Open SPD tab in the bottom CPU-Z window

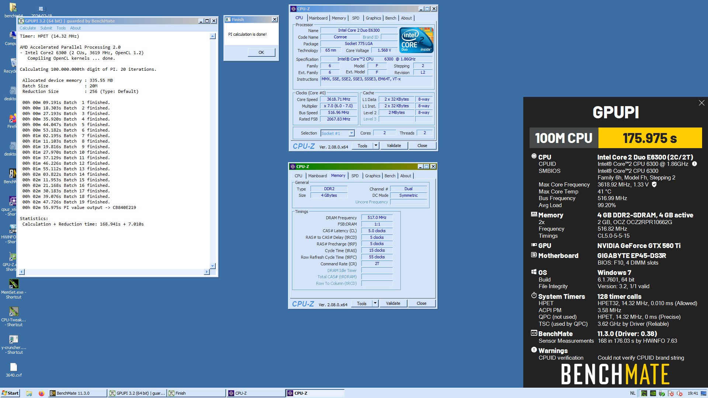355,176
